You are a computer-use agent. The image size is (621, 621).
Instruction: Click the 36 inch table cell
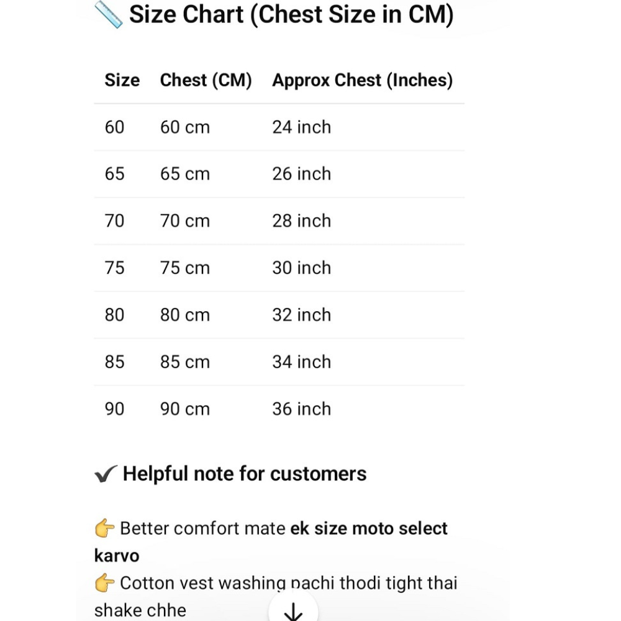pos(301,409)
